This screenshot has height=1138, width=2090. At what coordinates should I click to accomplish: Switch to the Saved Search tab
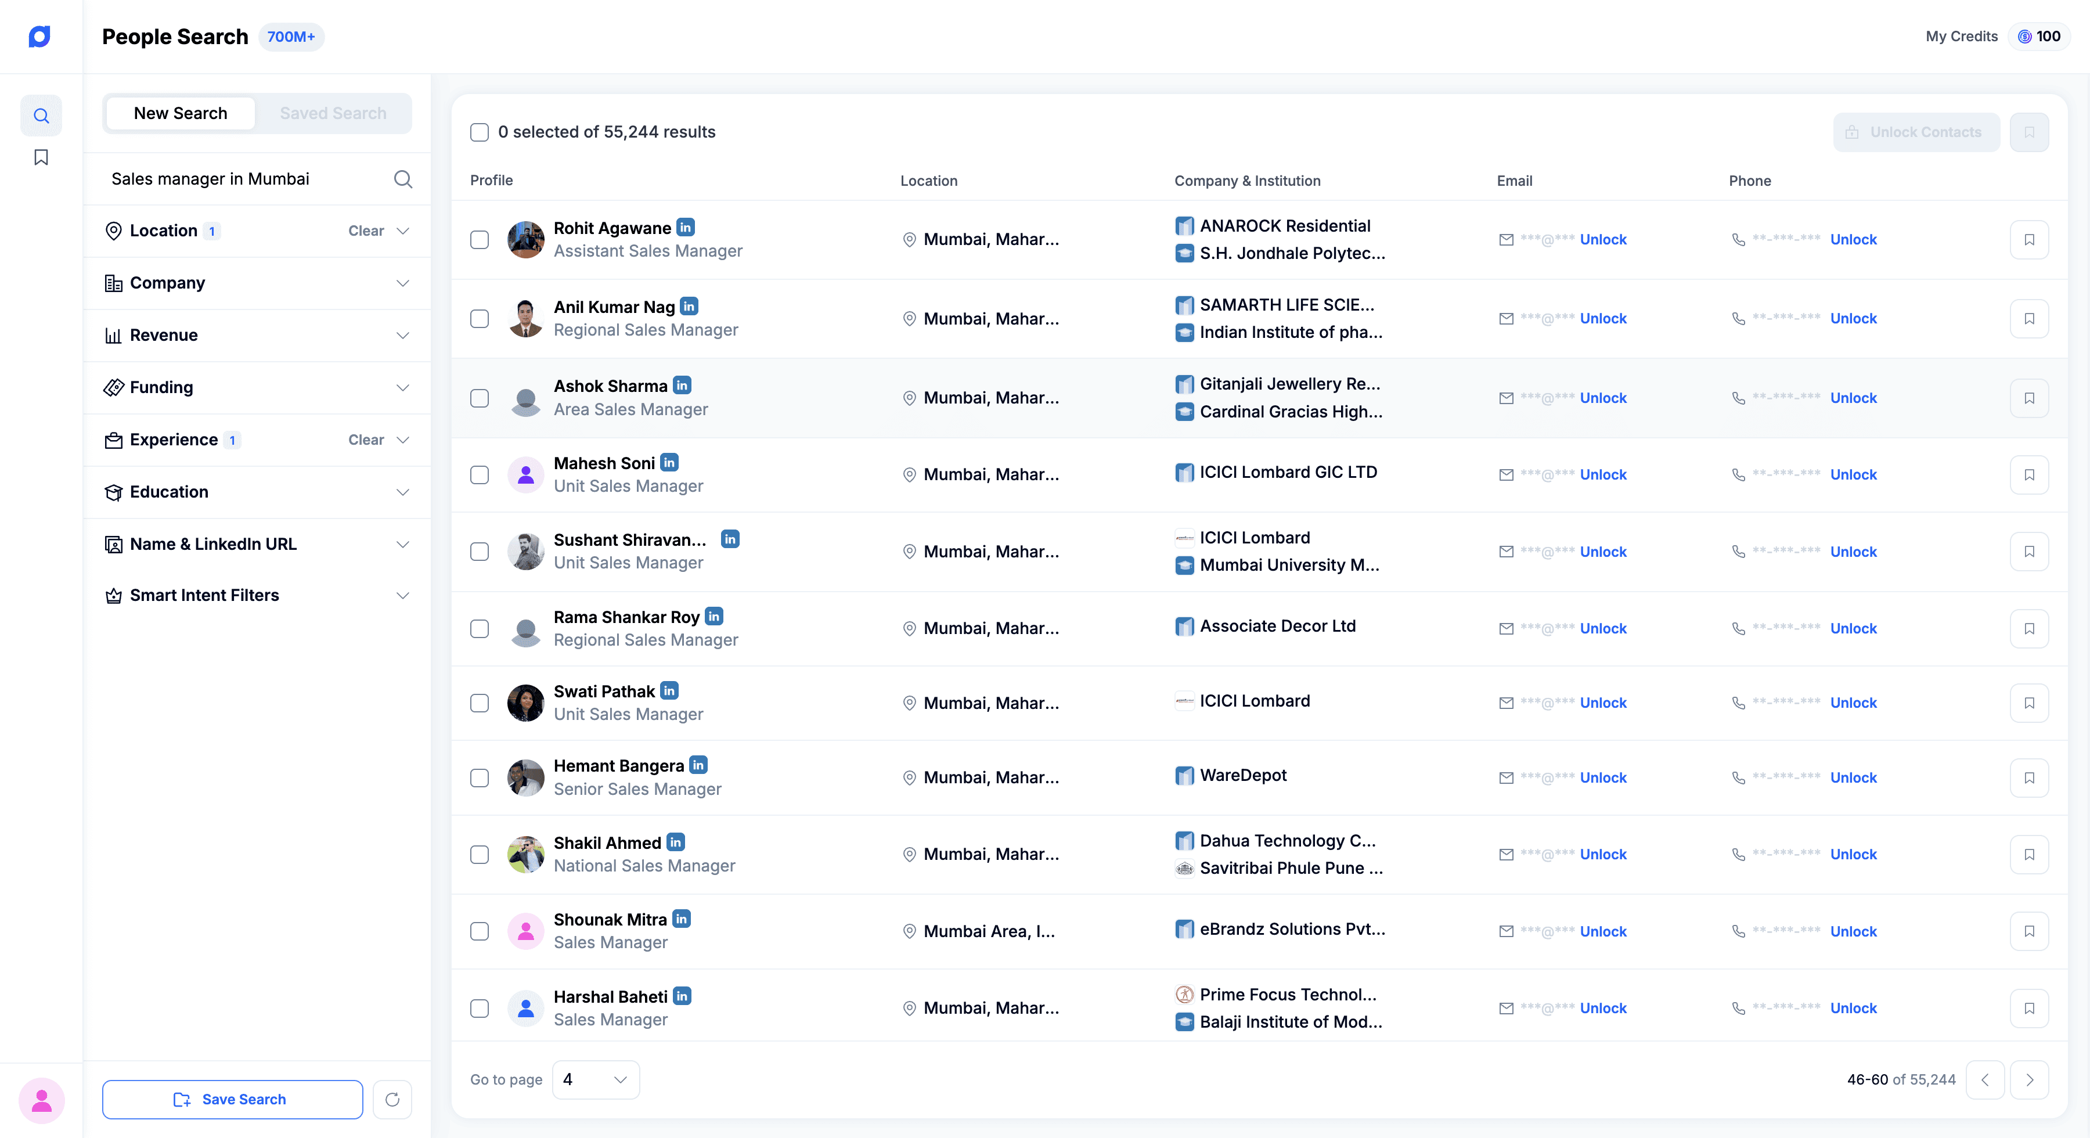pos(333,114)
